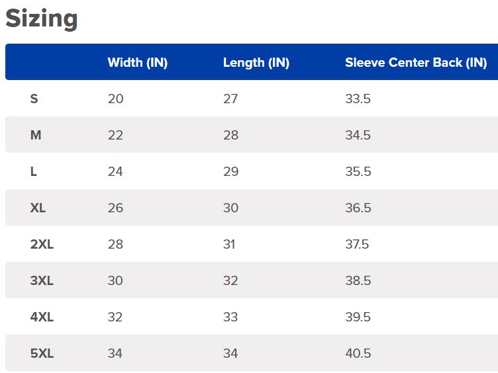Image resolution: width=498 pixels, height=373 pixels.
Task: Select the Length (IN) column header
Action: (x=256, y=63)
